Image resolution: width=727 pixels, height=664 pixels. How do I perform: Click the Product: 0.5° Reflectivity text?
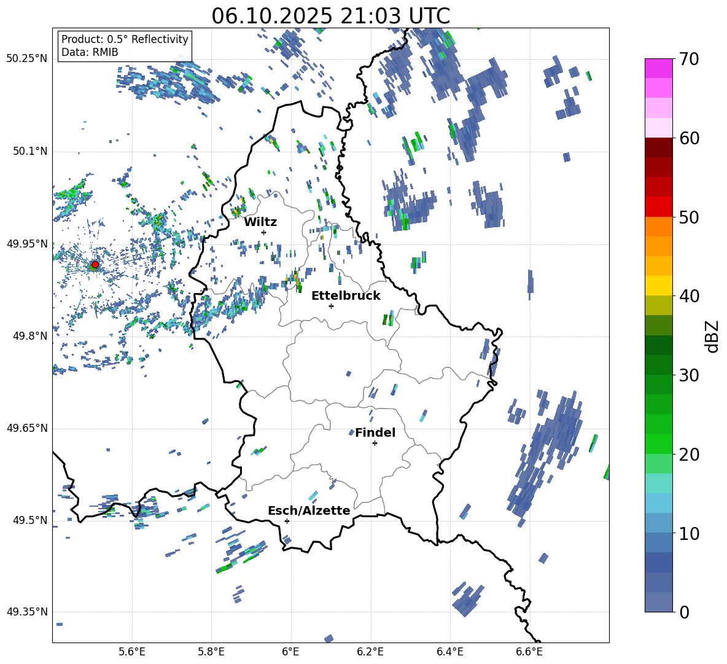coord(125,39)
